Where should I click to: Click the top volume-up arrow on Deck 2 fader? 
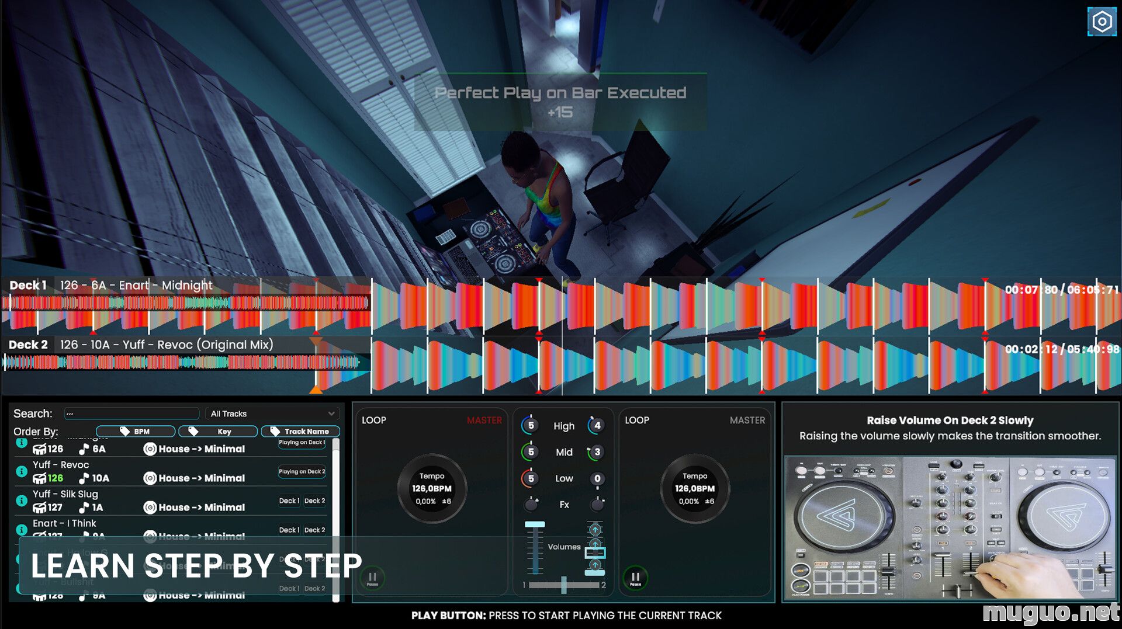tap(595, 530)
